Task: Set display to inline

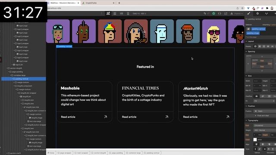Action: (272, 46)
